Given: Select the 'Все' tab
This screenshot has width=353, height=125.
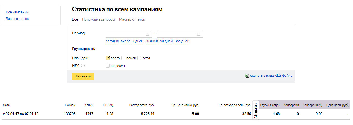Looking at the screenshot, I should 75,19.
